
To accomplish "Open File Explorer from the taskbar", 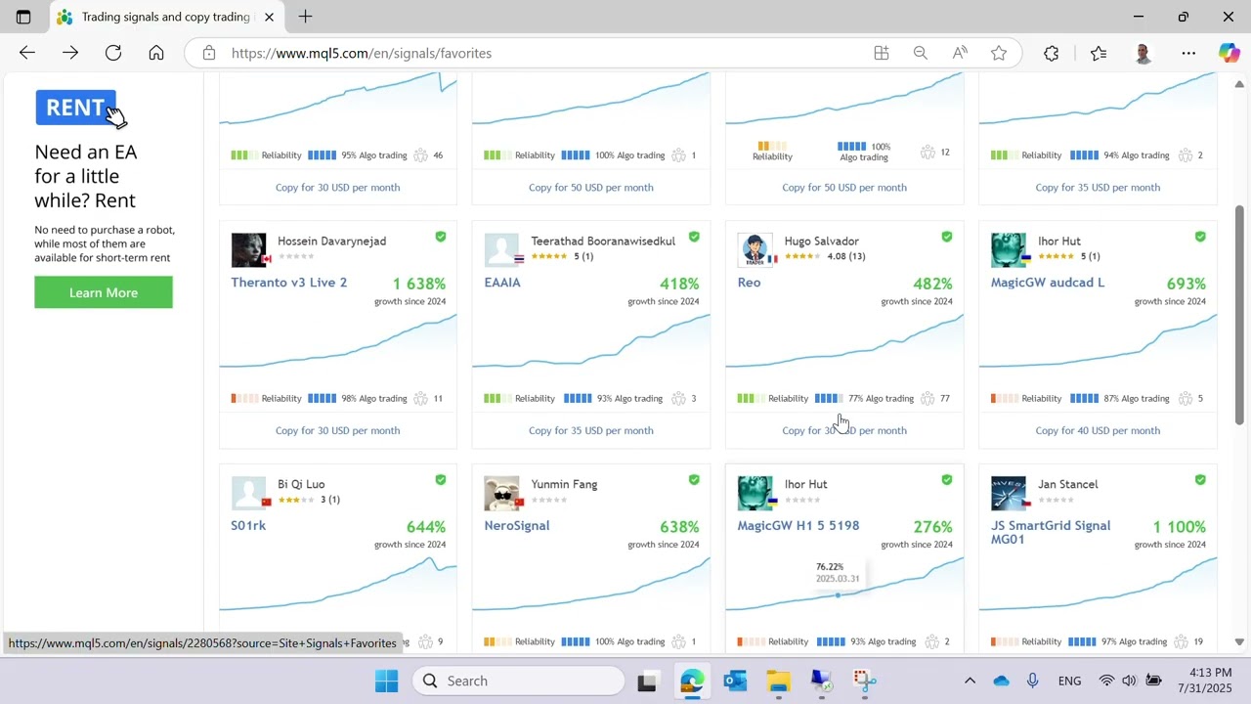I will (x=778, y=681).
